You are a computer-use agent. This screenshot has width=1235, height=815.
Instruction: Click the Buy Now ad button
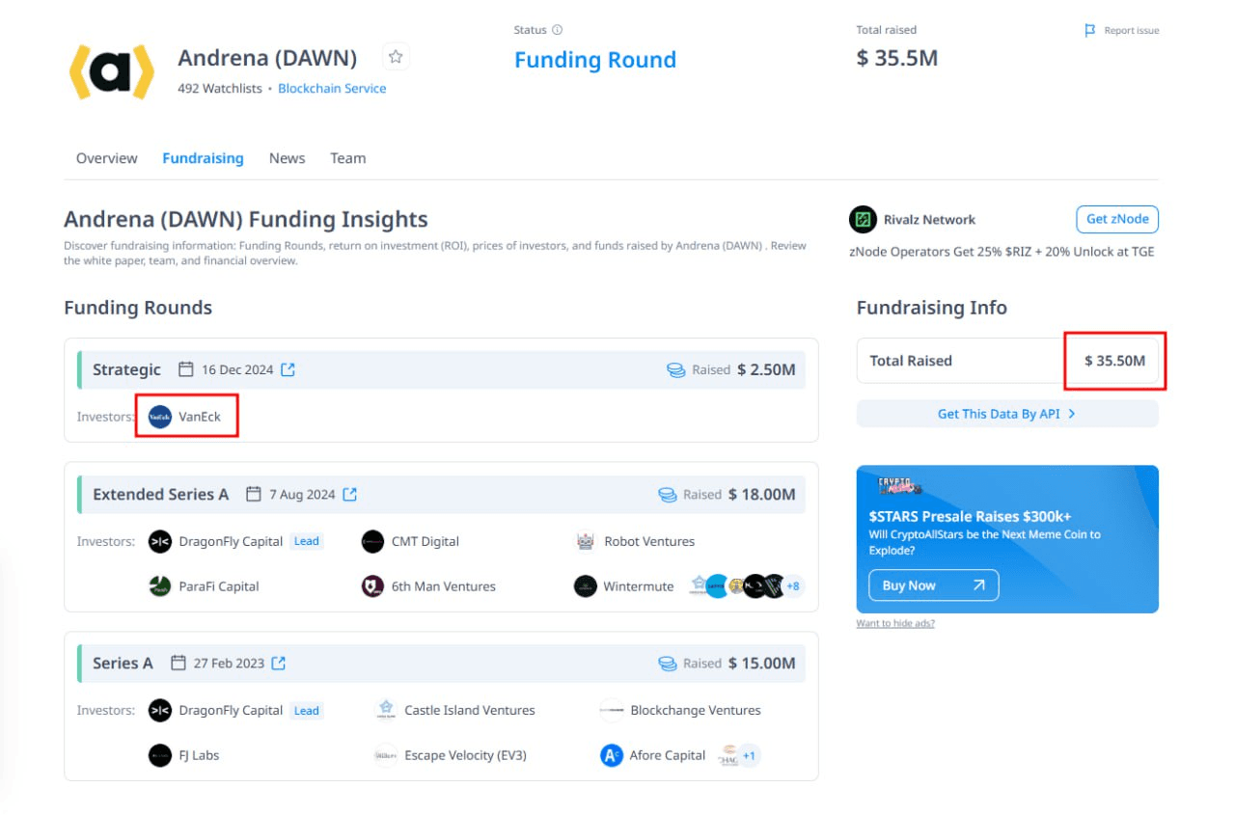pos(934,585)
